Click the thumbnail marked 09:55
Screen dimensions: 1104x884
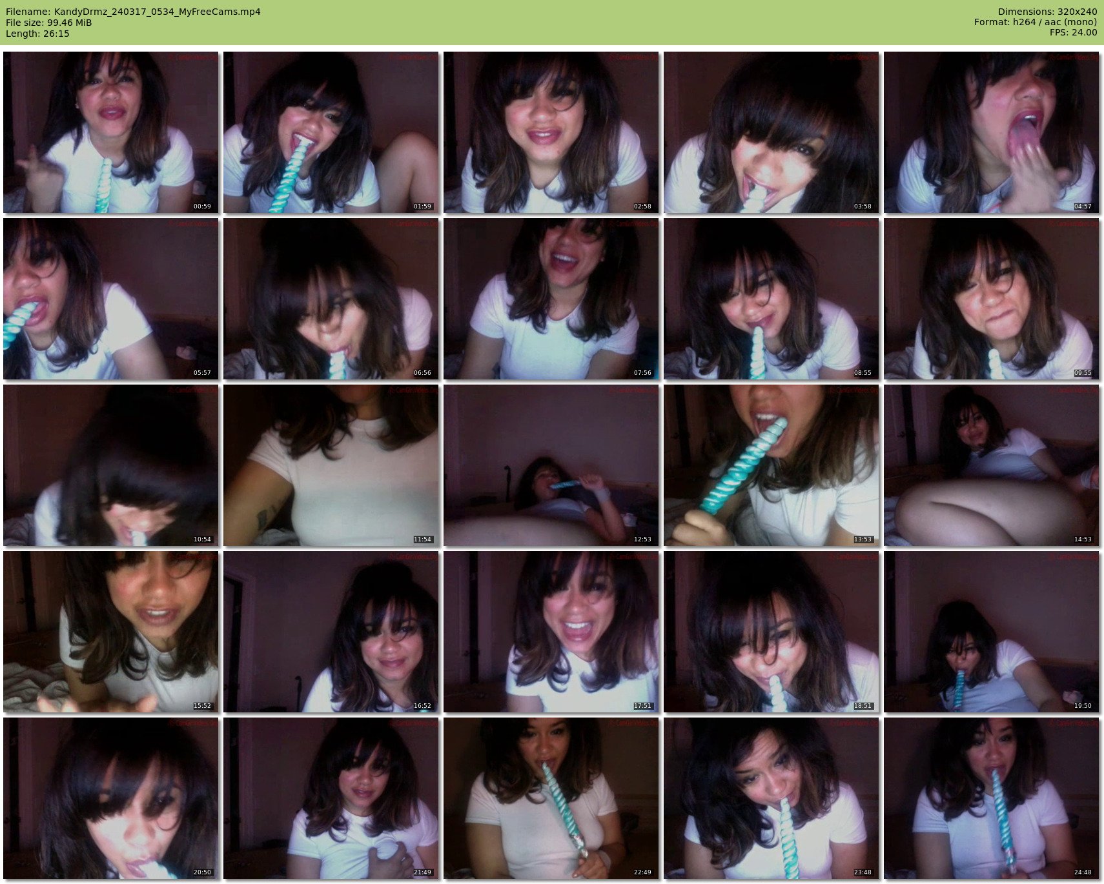pos(991,299)
